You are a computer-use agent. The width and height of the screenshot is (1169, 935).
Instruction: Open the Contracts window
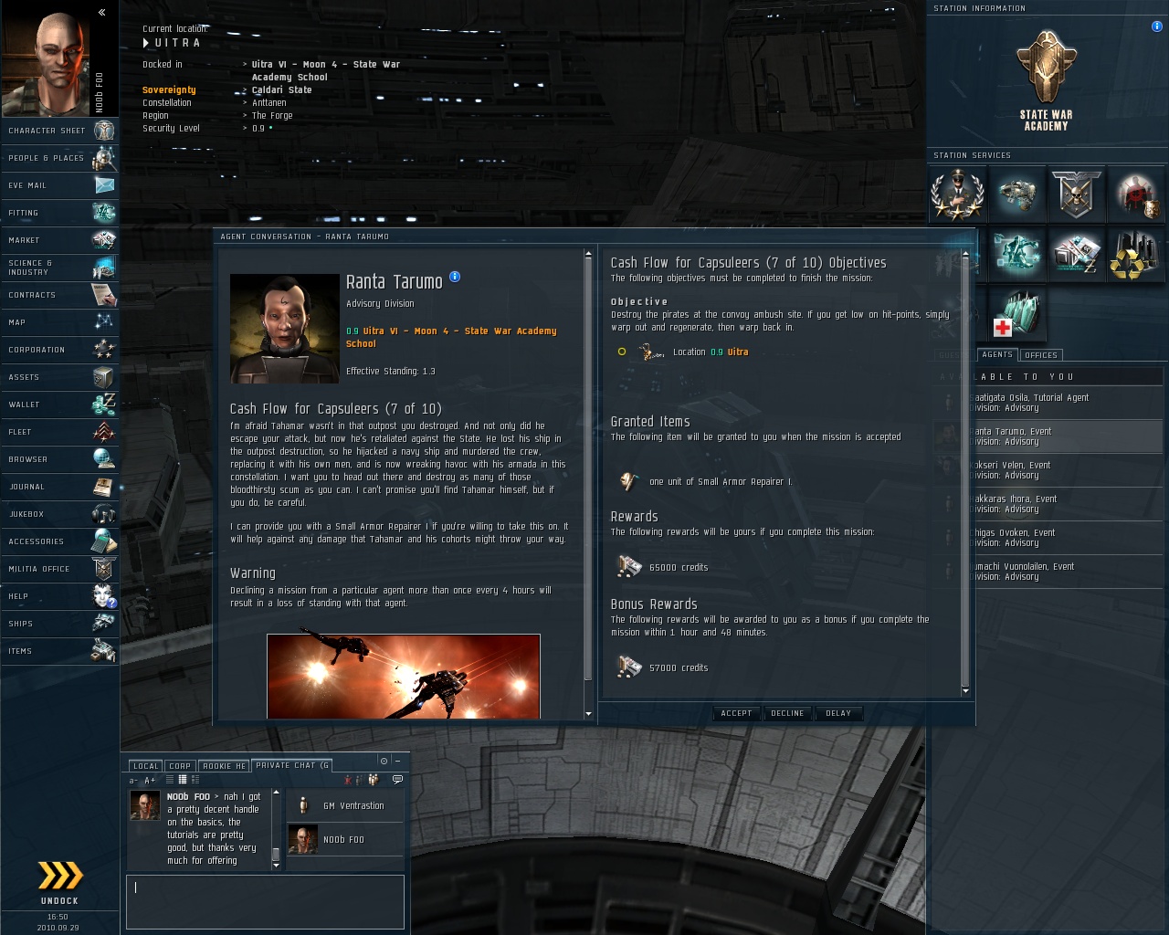pyautogui.click(x=59, y=295)
